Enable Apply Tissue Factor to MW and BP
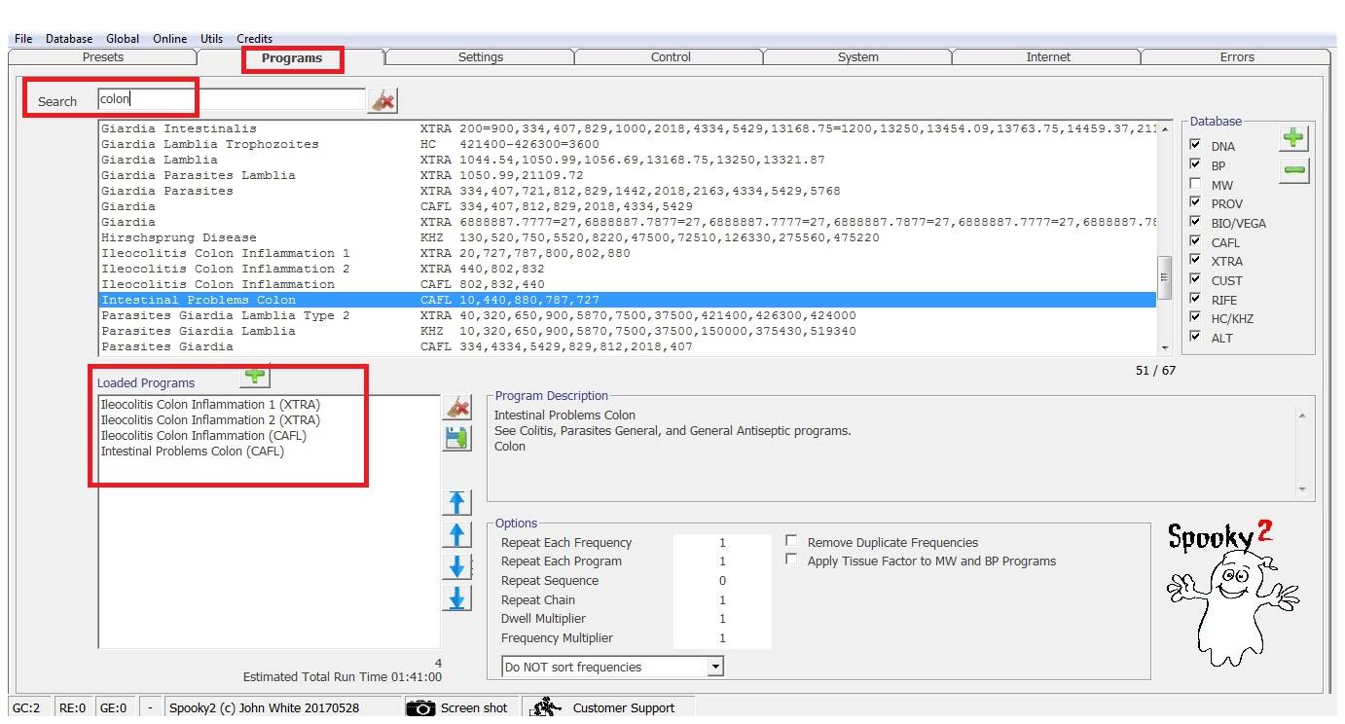The height and width of the screenshot is (724, 1345). point(791,560)
